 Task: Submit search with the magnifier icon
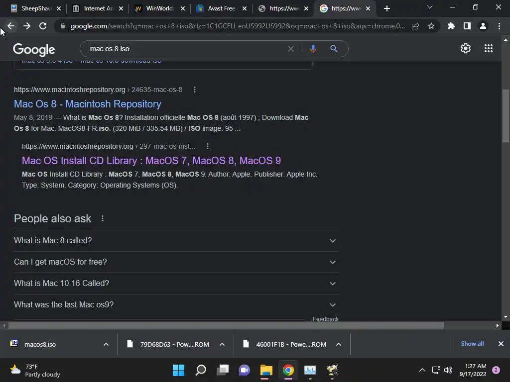tap(334, 49)
